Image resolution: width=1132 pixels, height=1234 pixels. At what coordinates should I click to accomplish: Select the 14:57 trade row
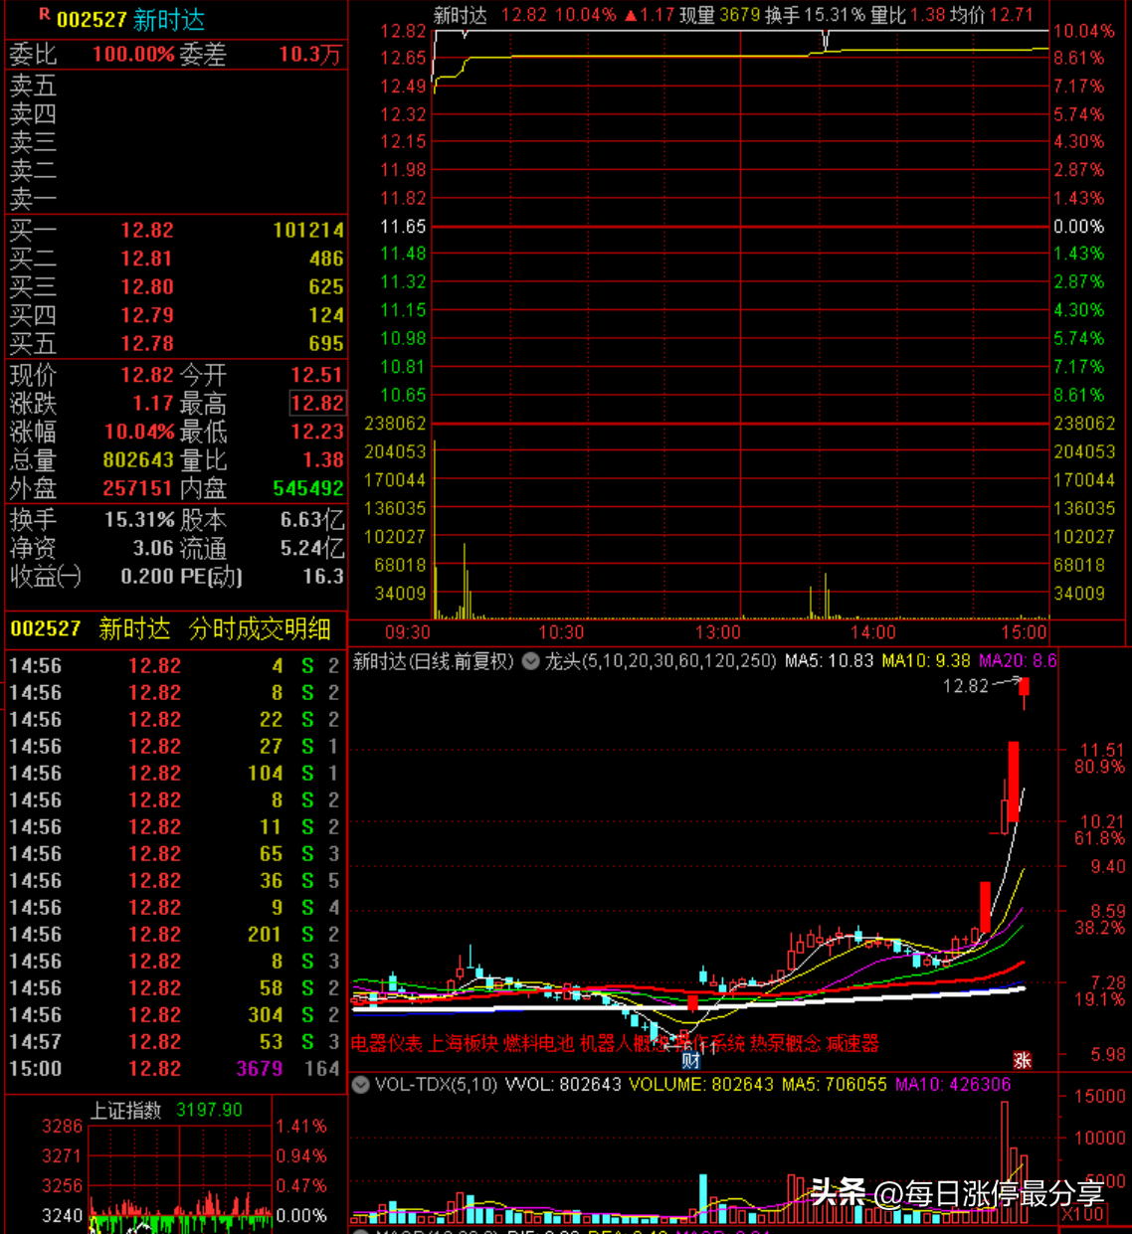175,1042
